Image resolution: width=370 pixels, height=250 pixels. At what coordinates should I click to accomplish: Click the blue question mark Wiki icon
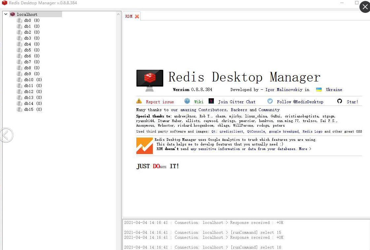(187, 101)
